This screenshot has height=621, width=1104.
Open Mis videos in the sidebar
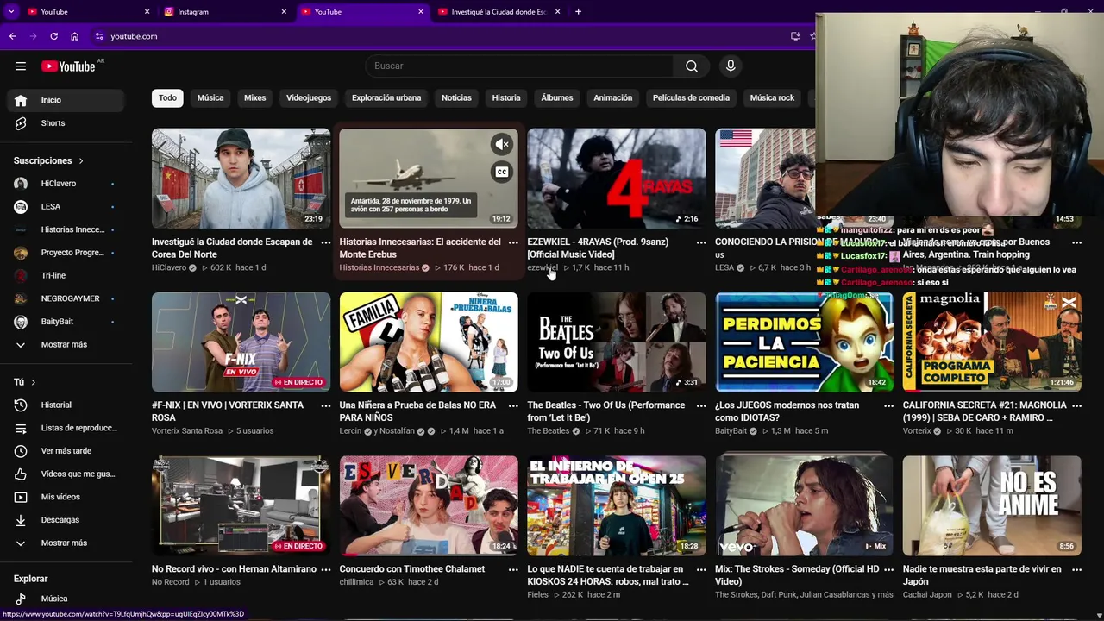tap(66, 497)
